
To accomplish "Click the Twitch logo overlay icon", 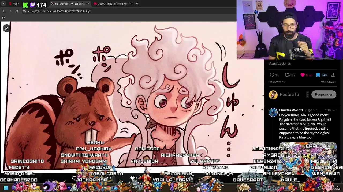I will [x=33, y=5].
